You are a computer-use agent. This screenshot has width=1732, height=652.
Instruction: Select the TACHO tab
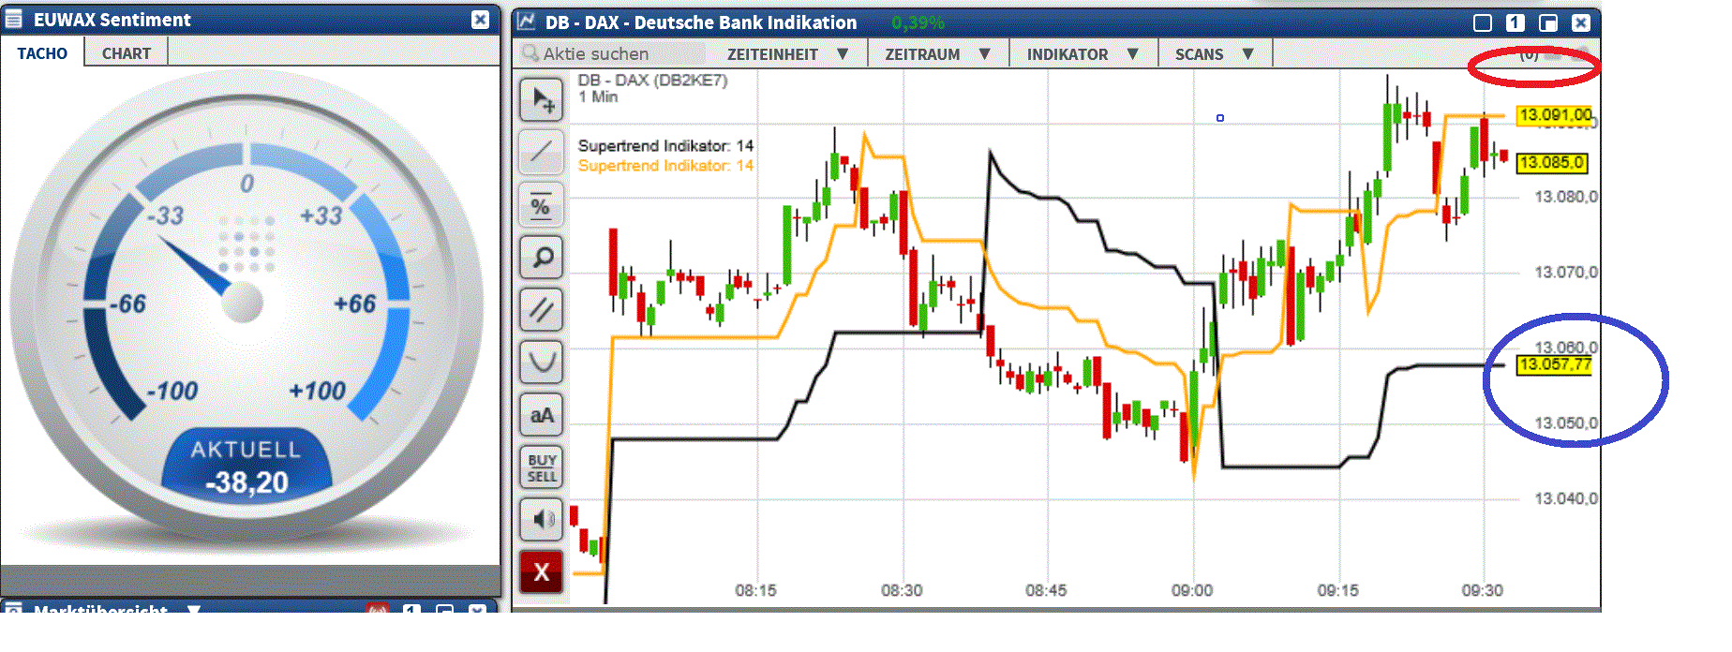click(42, 53)
